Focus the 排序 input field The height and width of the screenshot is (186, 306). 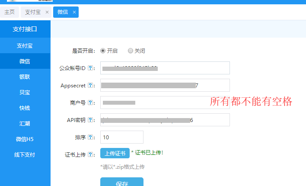(x=121, y=137)
